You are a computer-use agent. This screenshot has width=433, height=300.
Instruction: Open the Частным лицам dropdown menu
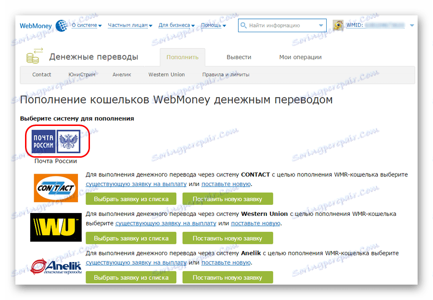130,25
